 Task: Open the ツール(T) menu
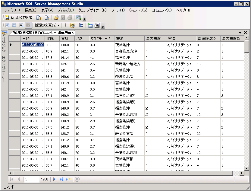click(118, 10)
